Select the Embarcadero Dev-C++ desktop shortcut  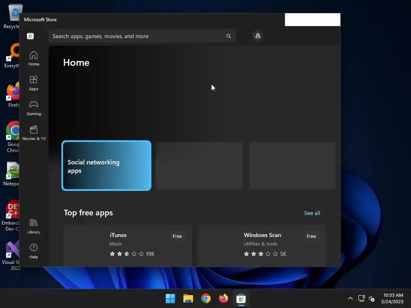click(x=10, y=215)
